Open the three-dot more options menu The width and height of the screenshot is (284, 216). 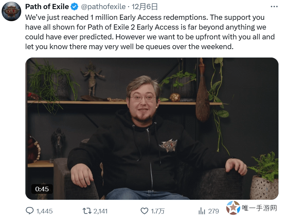274,7
